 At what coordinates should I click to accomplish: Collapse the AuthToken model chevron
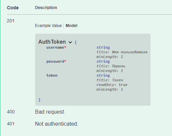pos(70,42)
